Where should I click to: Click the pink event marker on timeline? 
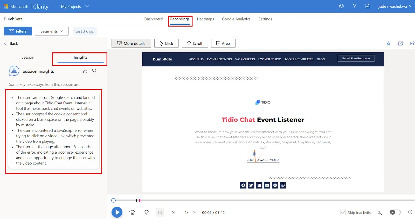(x=140, y=200)
